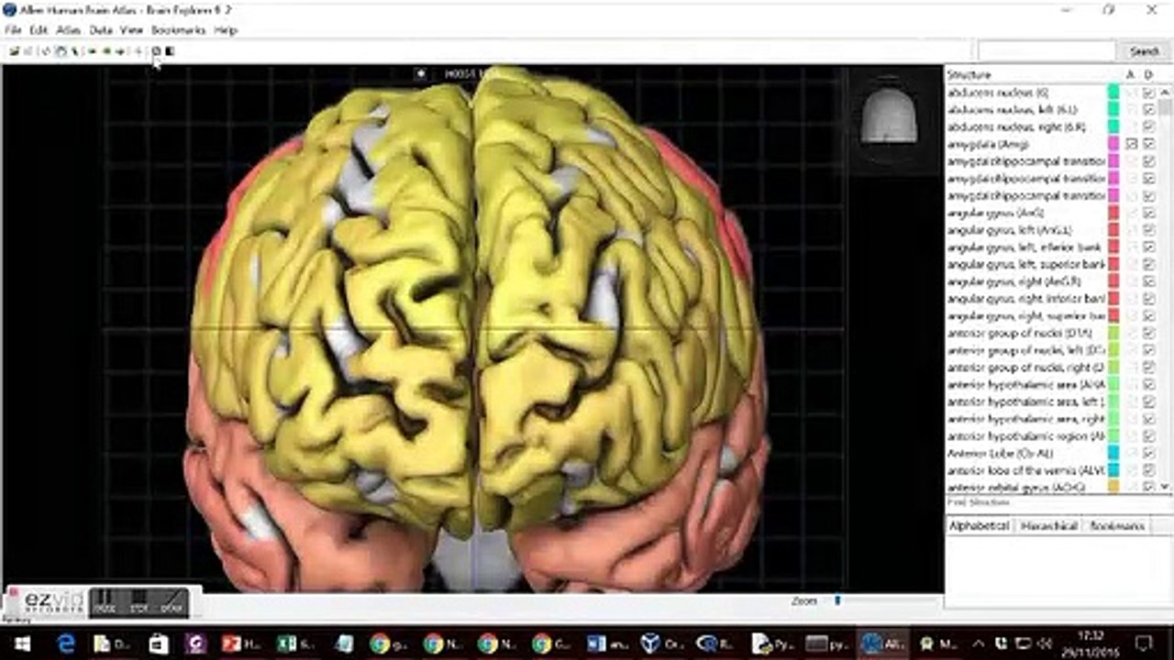
Task: Open the Data menu
Action: point(101,30)
